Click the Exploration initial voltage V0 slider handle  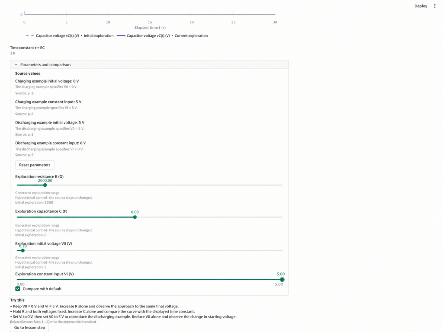[x=23, y=250]
